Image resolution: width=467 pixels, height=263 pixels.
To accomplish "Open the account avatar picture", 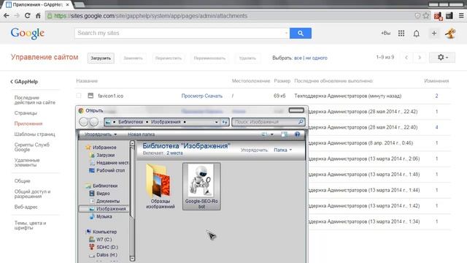I will (450, 34).
